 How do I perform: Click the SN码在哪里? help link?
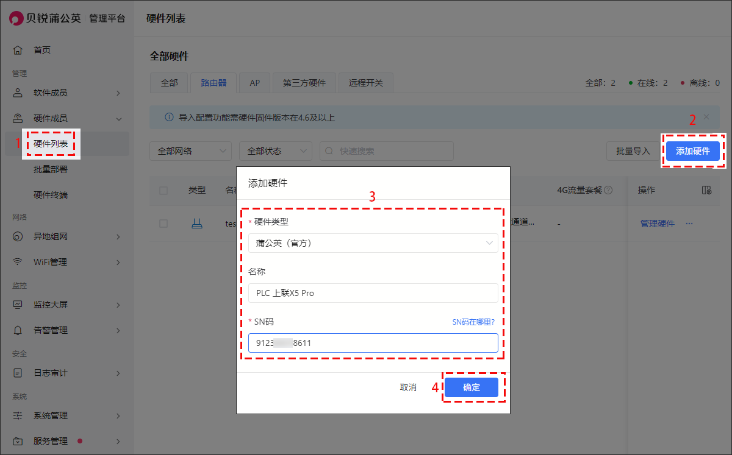(473, 322)
